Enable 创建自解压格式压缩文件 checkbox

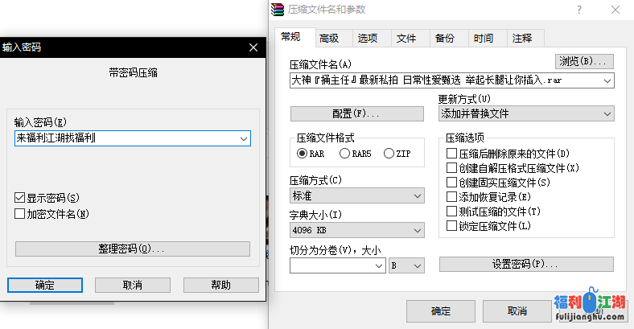451,168
